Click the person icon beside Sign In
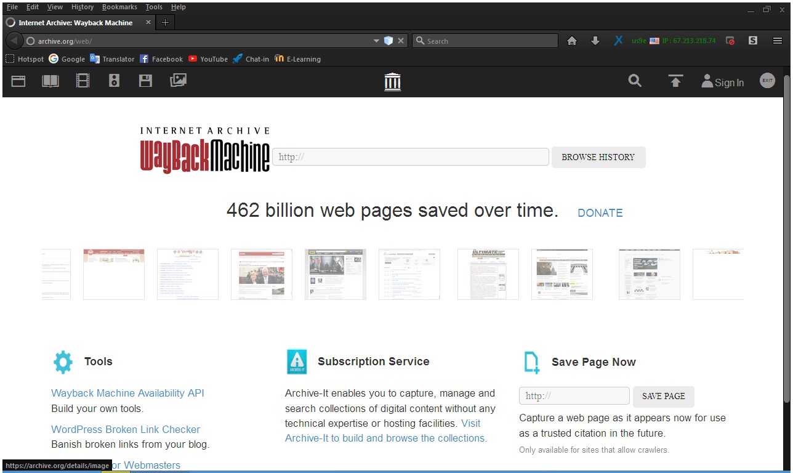Image resolution: width=793 pixels, height=473 pixels. tap(707, 81)
